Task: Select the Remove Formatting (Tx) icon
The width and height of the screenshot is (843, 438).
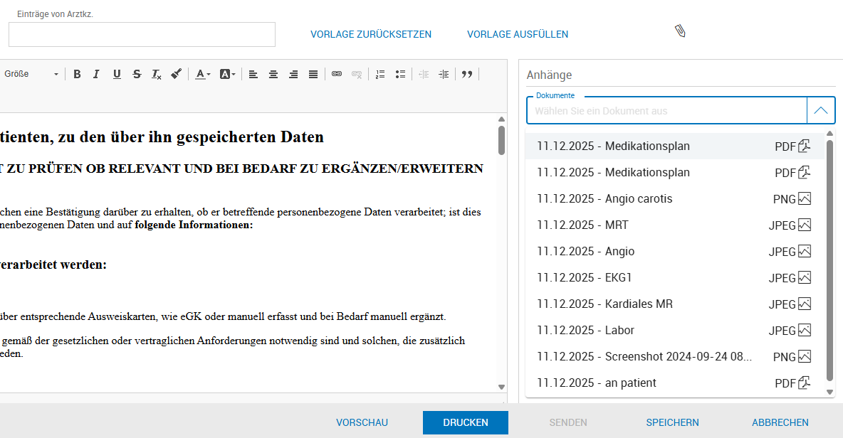Action: tap(156, 74)
